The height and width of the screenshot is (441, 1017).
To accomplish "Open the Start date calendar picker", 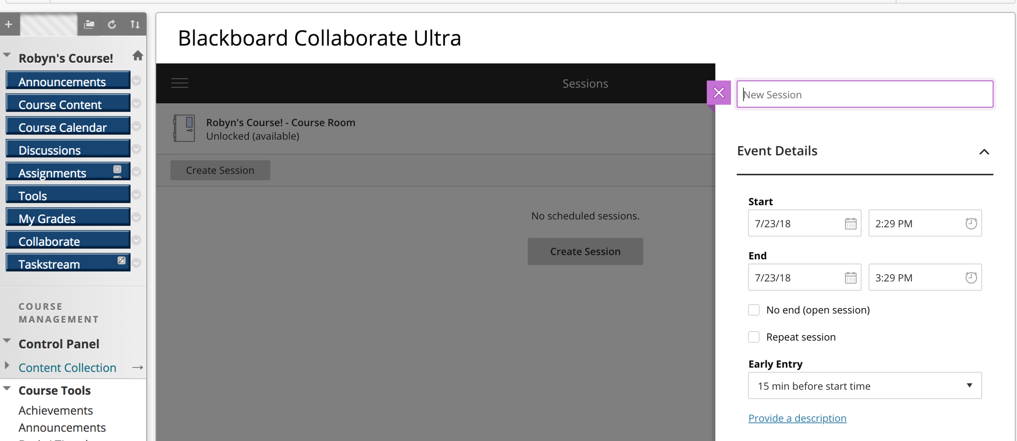I will pos(851,224).
